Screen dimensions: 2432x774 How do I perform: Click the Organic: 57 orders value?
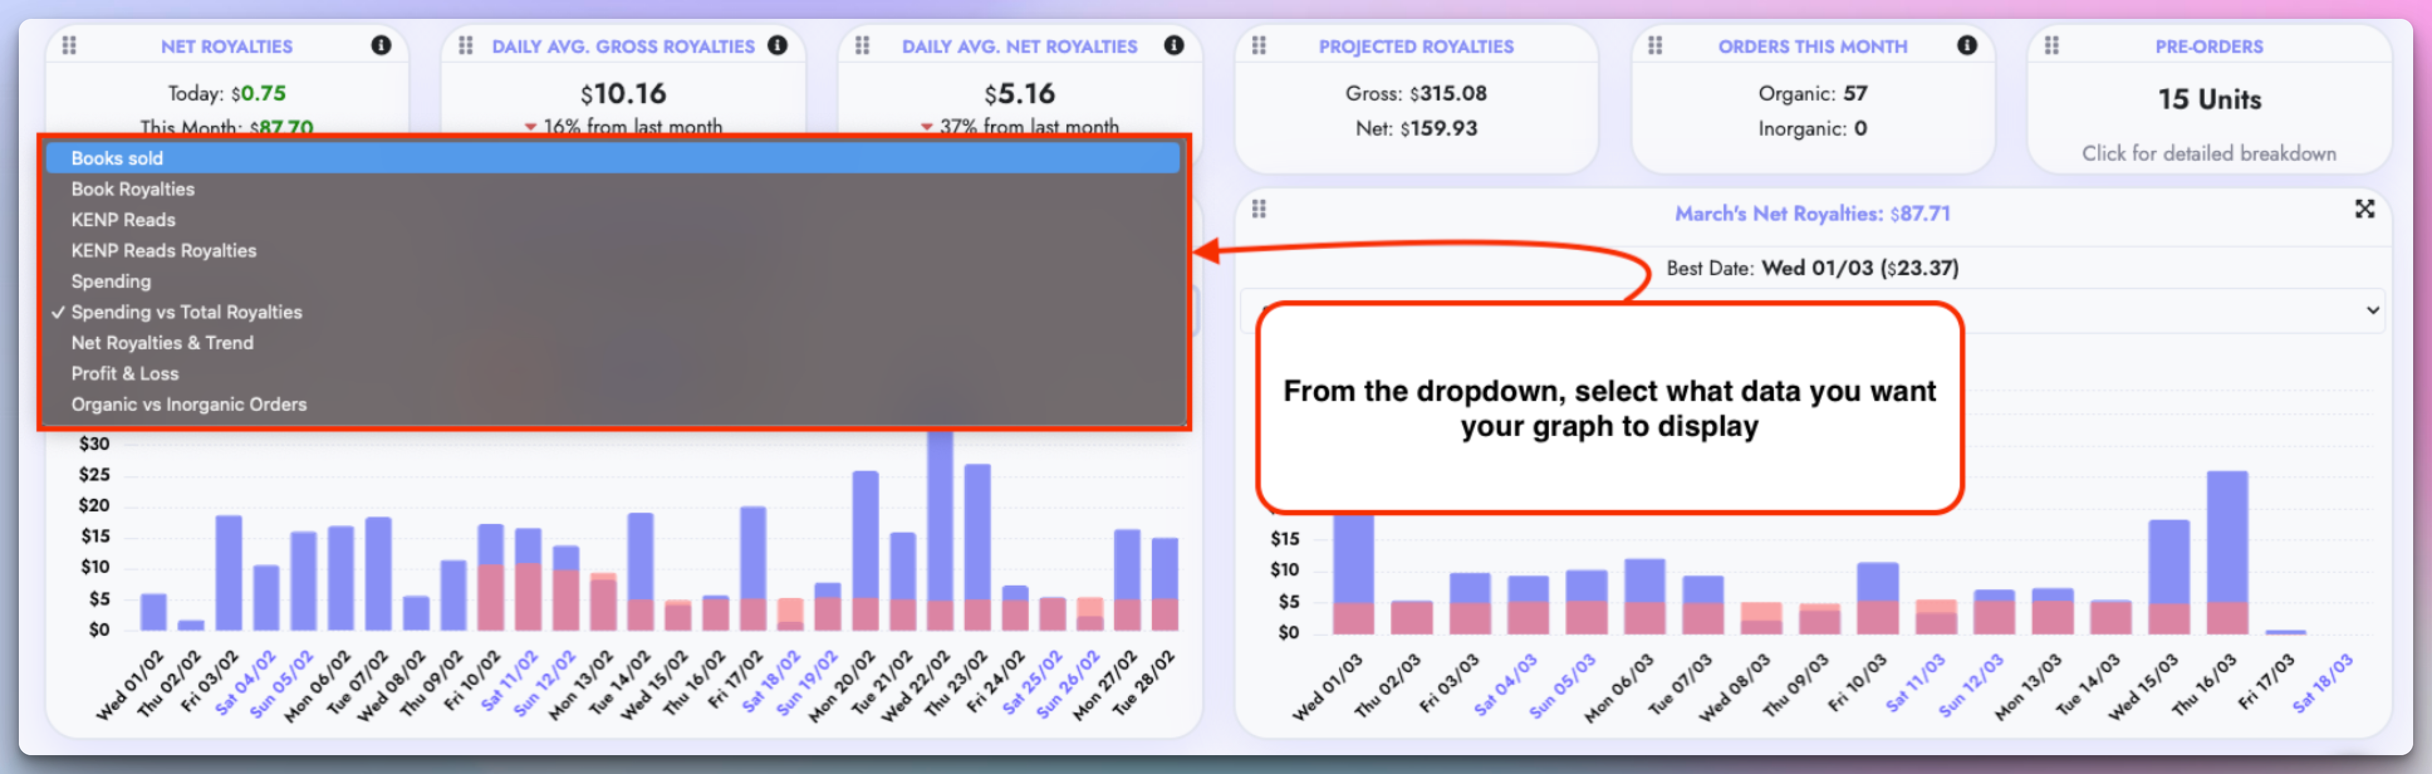coord(1811,94)
